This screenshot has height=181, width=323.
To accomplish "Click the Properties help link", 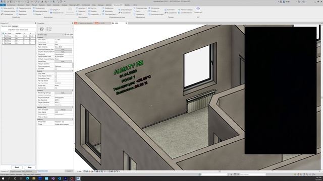I will click(42, 171).
